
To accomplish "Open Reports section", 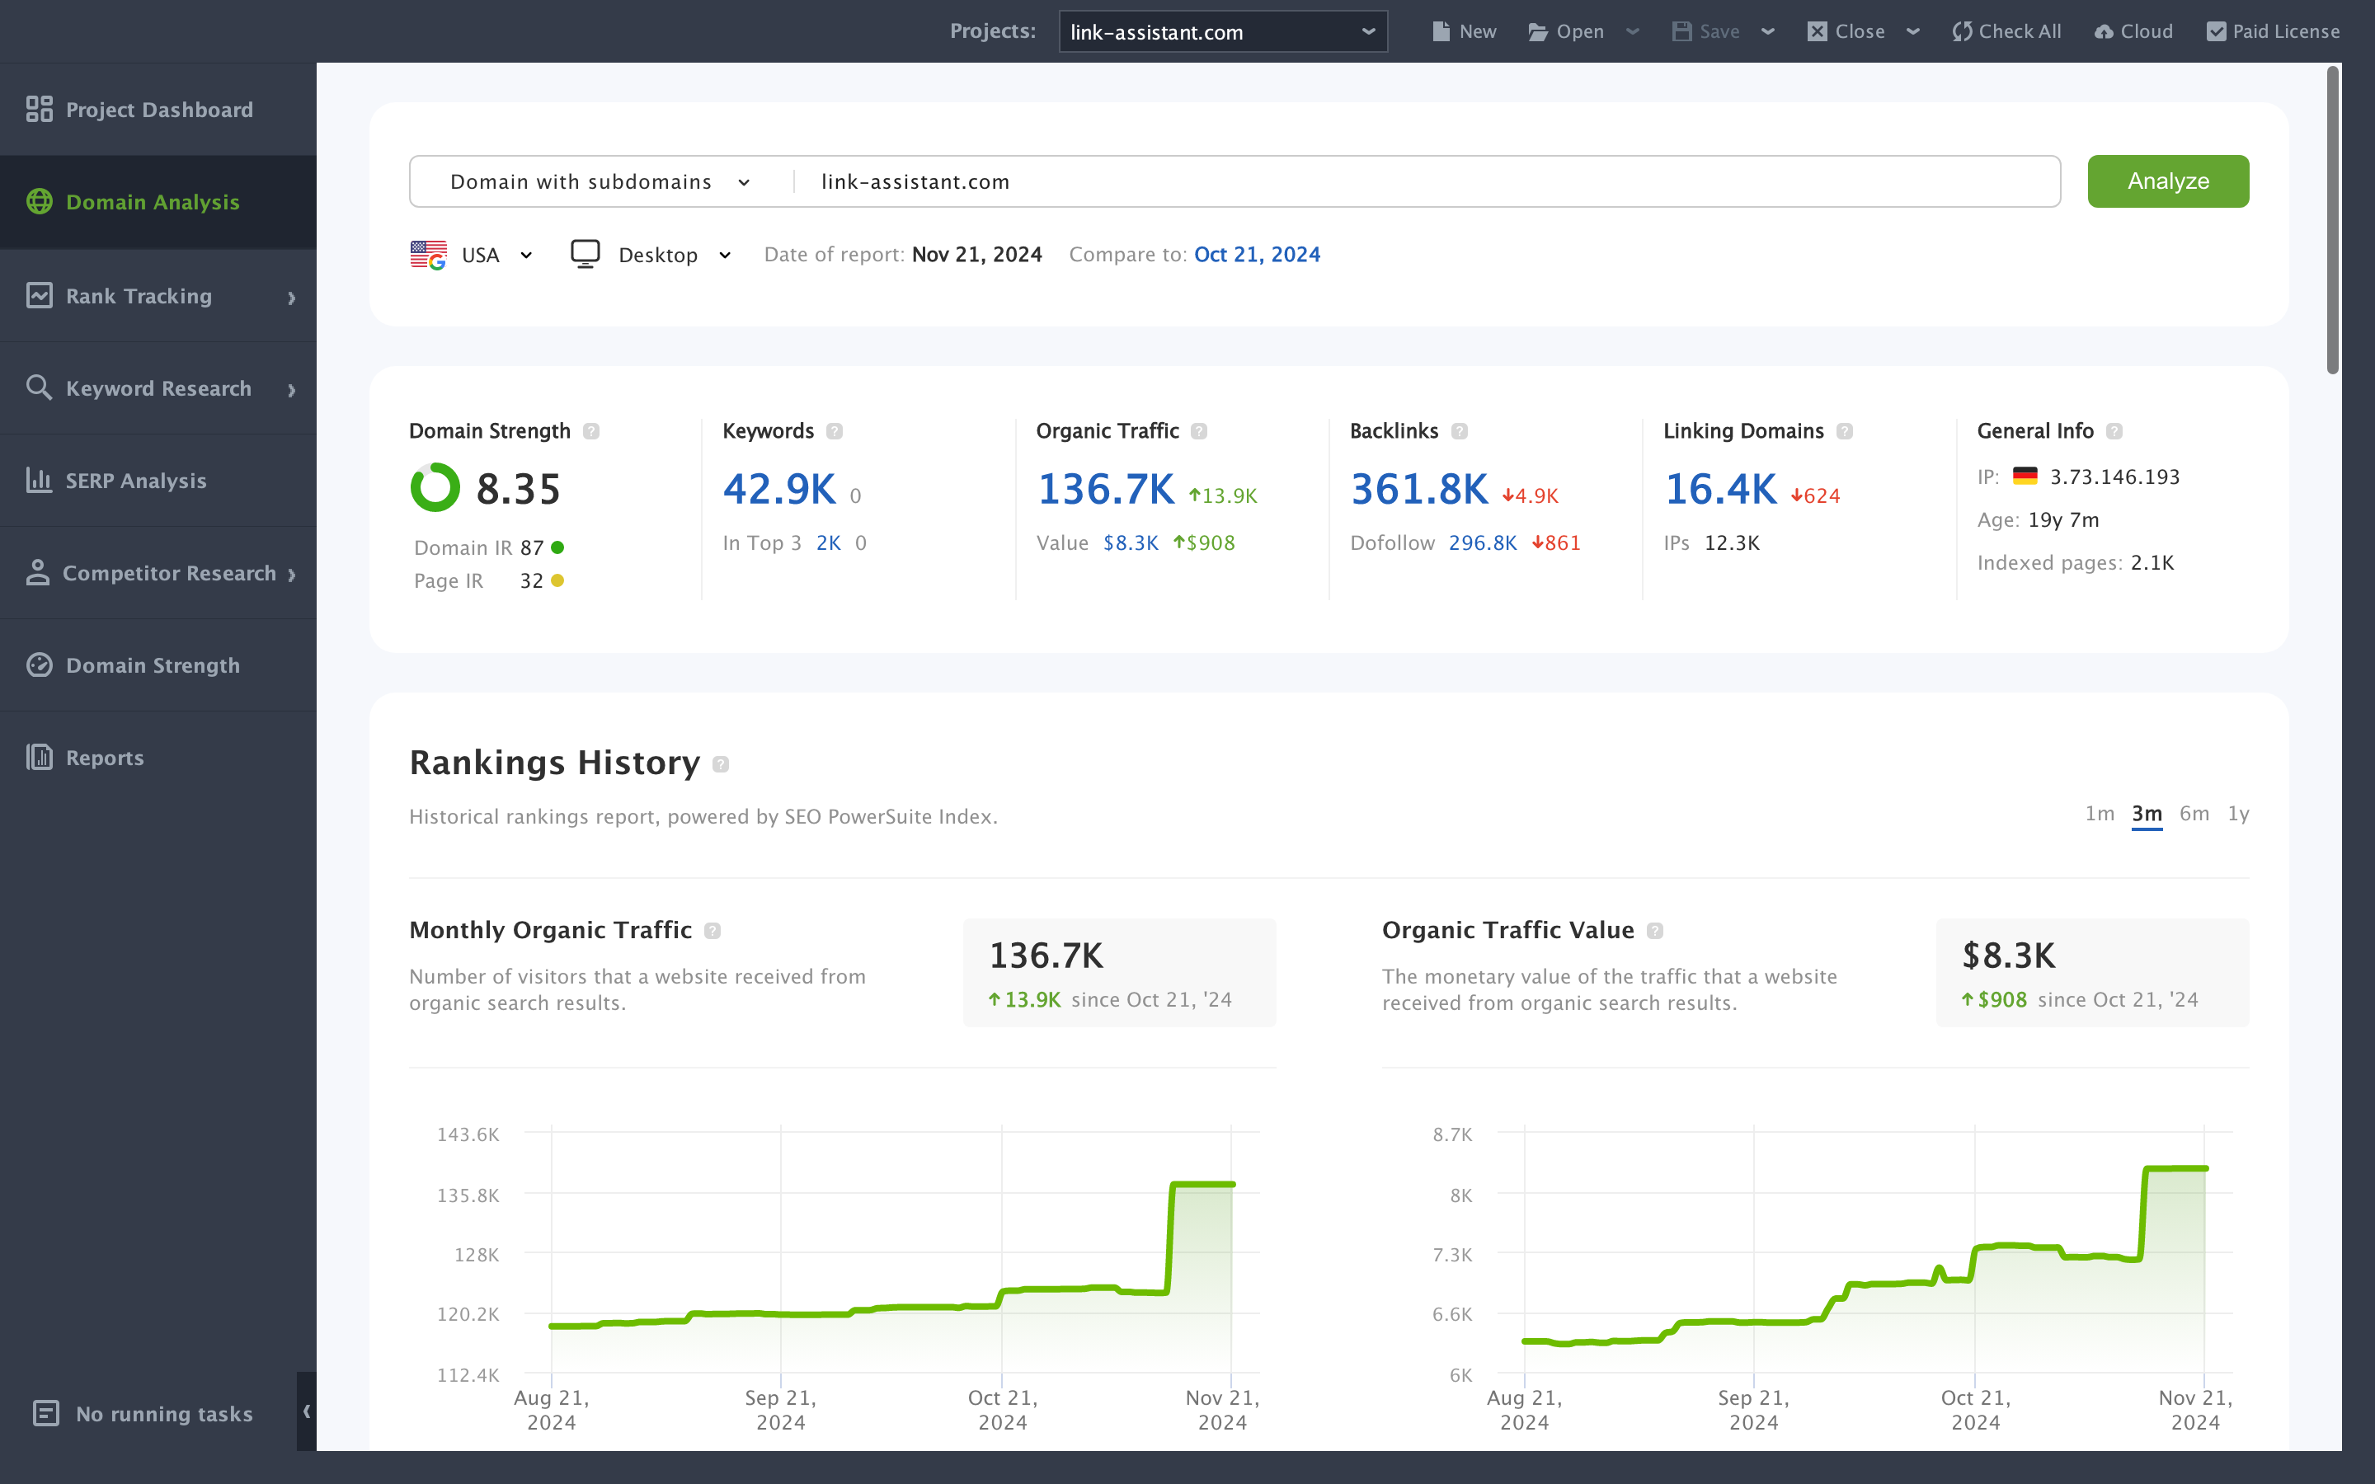I will click(x=158, y=757).
